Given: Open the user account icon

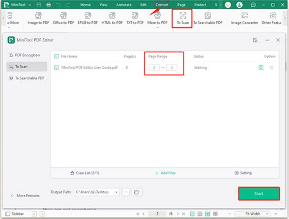Looking at the screenshot, I should tap(240, 5).
